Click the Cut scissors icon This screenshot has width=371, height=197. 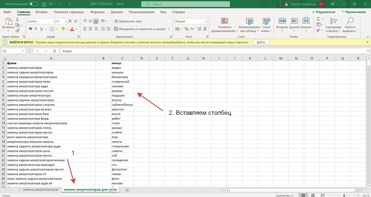(17, 20)
